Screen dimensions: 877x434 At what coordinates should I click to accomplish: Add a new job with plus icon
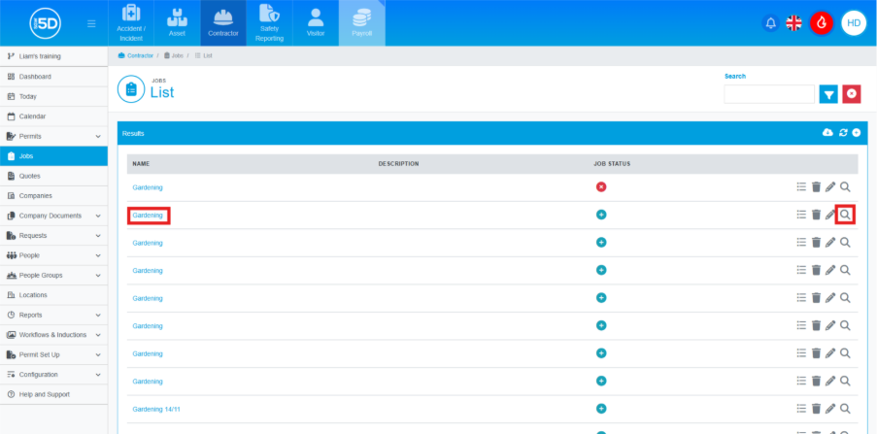tap(856, 132)
